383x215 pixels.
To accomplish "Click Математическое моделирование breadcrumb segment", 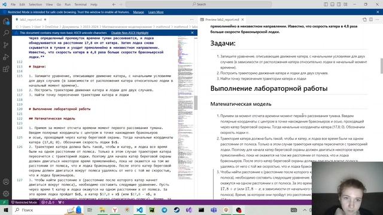I will pos(127,27).
